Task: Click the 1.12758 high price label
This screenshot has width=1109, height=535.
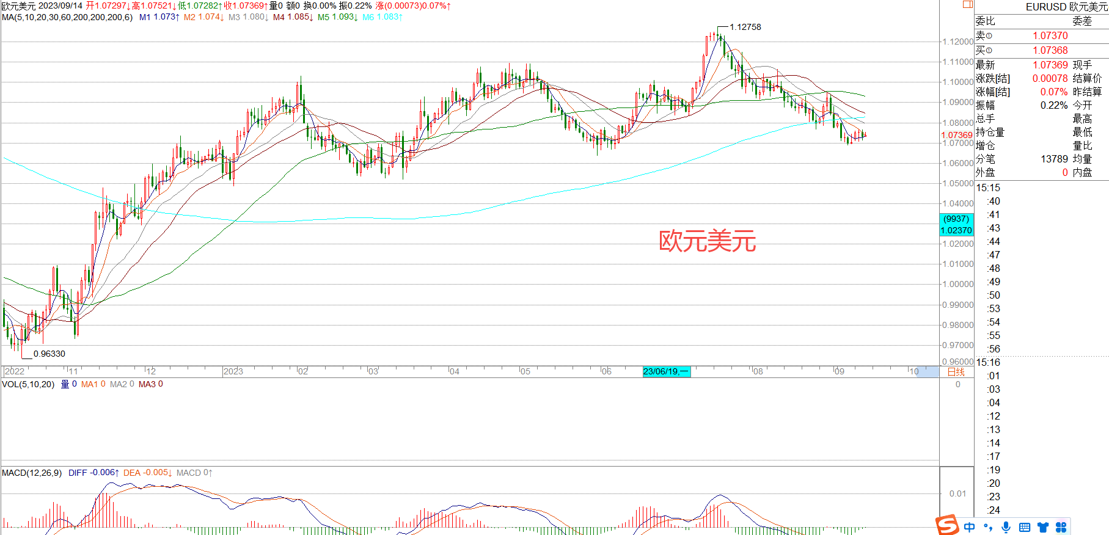Action: tap(745, 27)
